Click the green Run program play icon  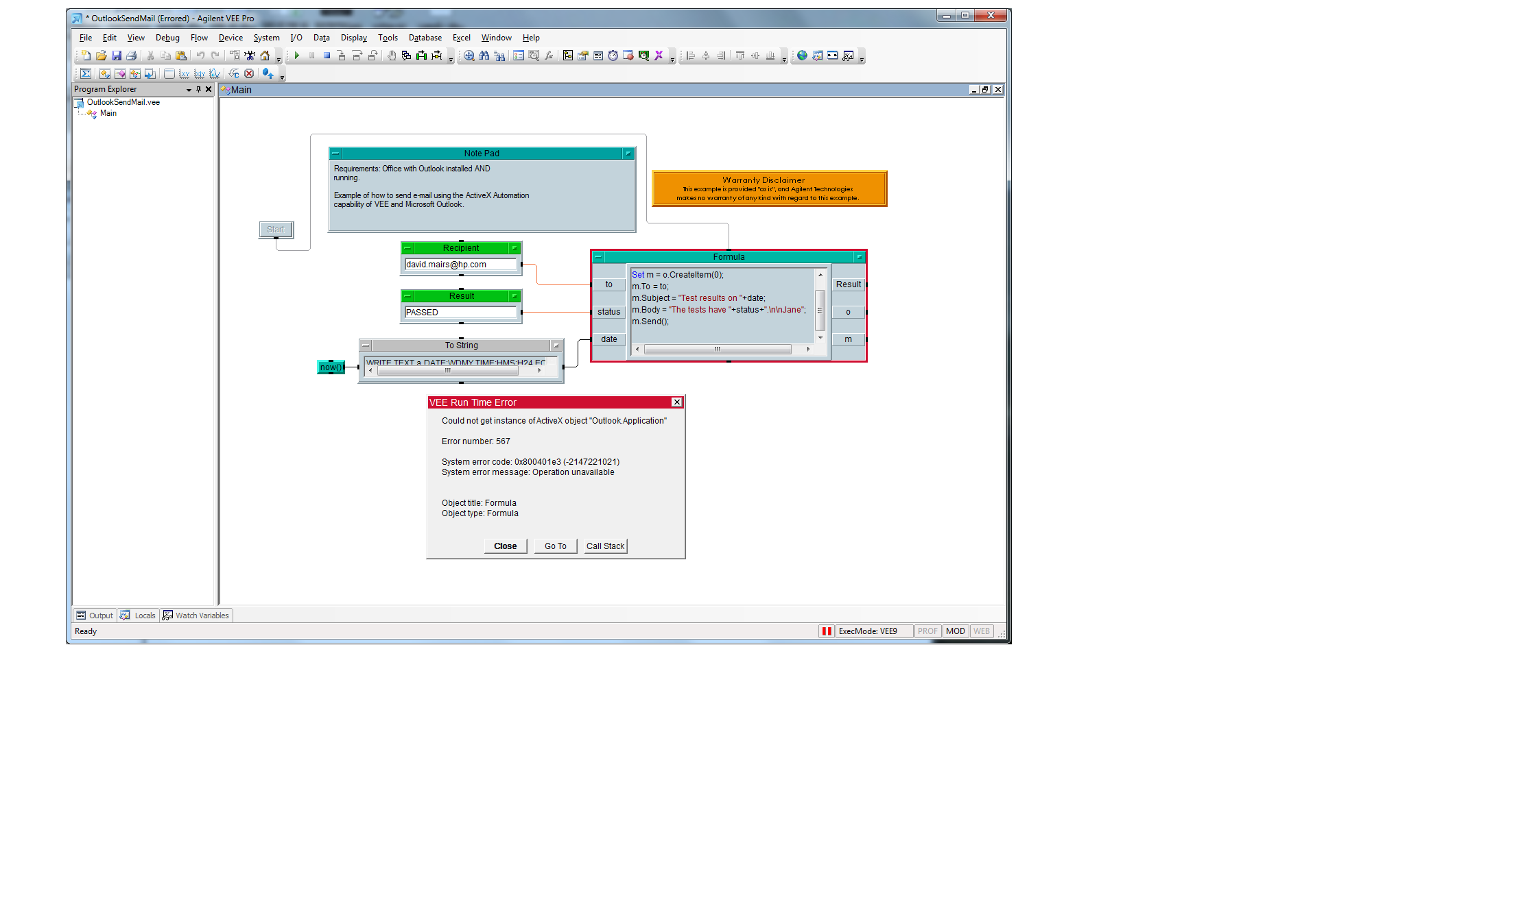(x=297, y=56)
